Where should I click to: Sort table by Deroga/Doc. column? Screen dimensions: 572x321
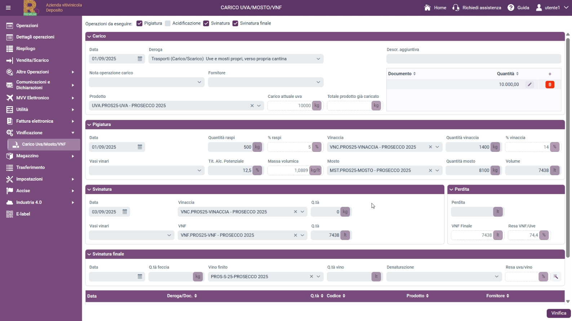182,296
